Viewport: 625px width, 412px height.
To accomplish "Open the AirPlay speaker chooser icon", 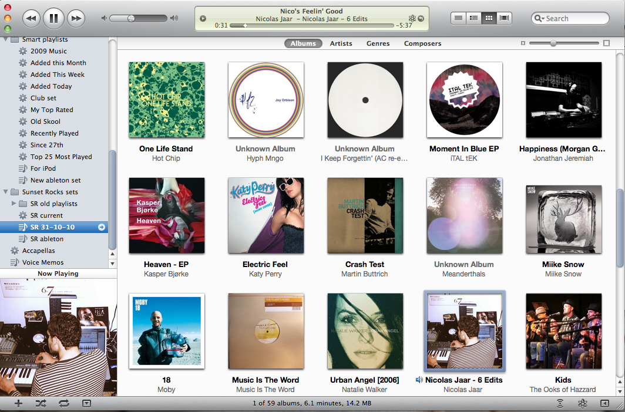I will (560, 404).
